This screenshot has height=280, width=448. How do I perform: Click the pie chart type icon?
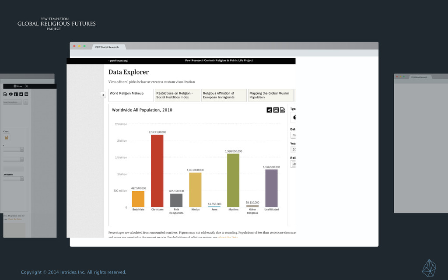pyautogui.click(x=293, y=117)
